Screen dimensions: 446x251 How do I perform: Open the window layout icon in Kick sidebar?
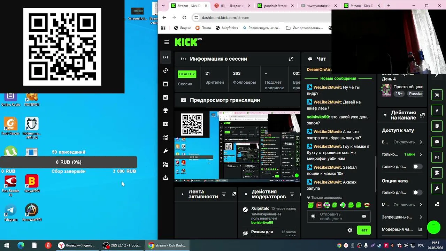coord(166,84)
